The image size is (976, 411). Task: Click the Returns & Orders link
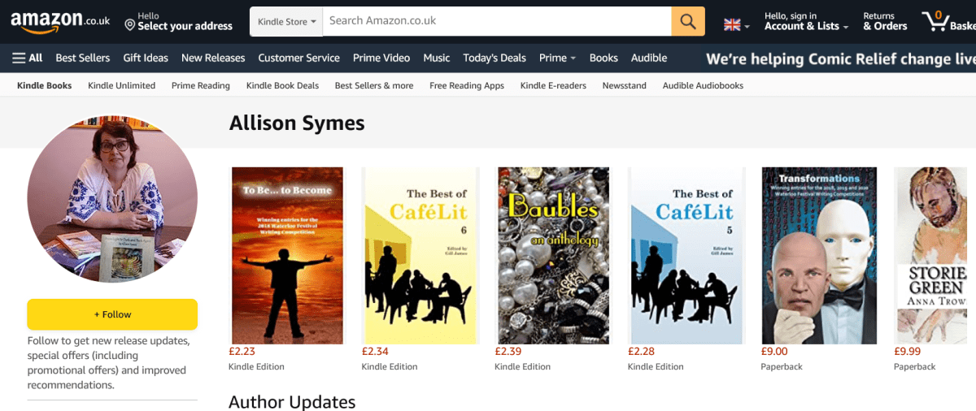pyautogui.click(x=884, y=21)
